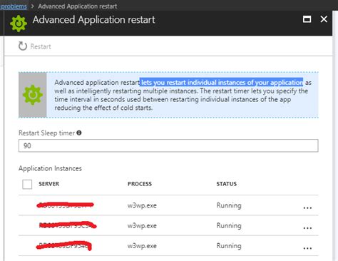This screenshot has height=261, width=338.
Task: Open the ellipsis menu for the first Running instance
Action: pyautogui.click(x=307, y=208)
